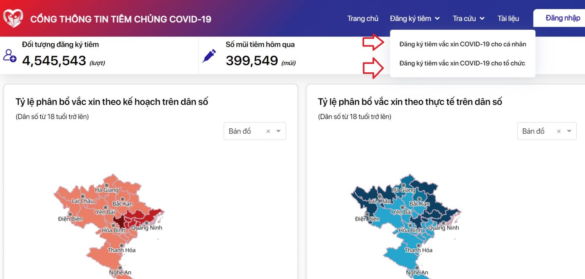Expand the Đăng ký tiêm menu chevron
Viewport: 585px width, 279px height.
(x=437, y=18)
